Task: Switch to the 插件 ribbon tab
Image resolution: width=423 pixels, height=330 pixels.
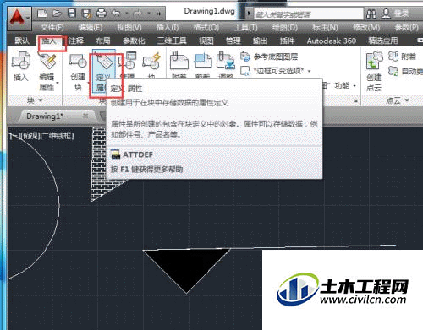Action: pyautogui.click(x=287, y=41)
